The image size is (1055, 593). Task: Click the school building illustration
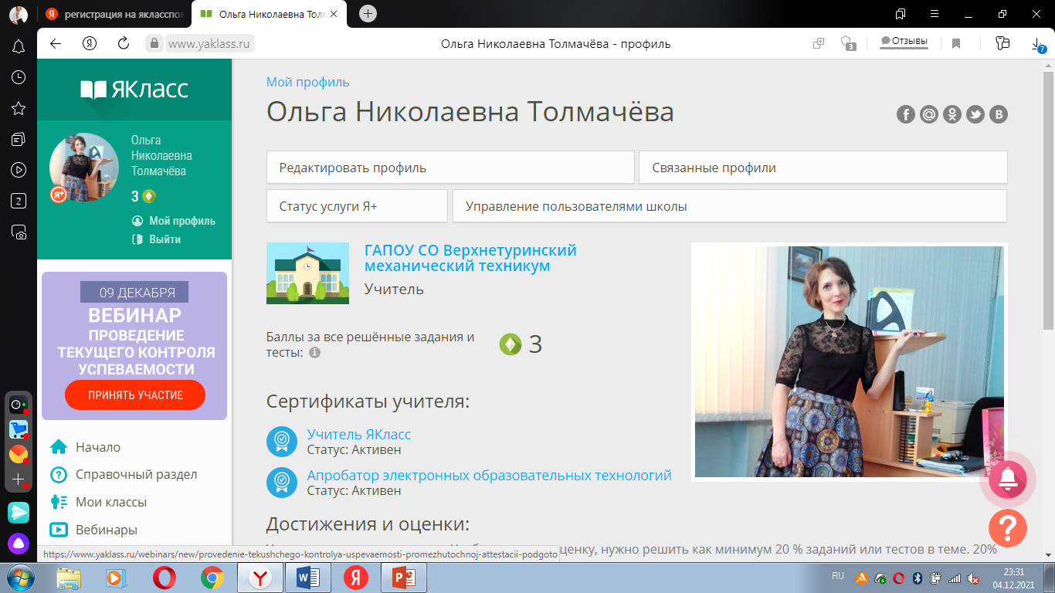pyautogui.click(x=307, y=273)
